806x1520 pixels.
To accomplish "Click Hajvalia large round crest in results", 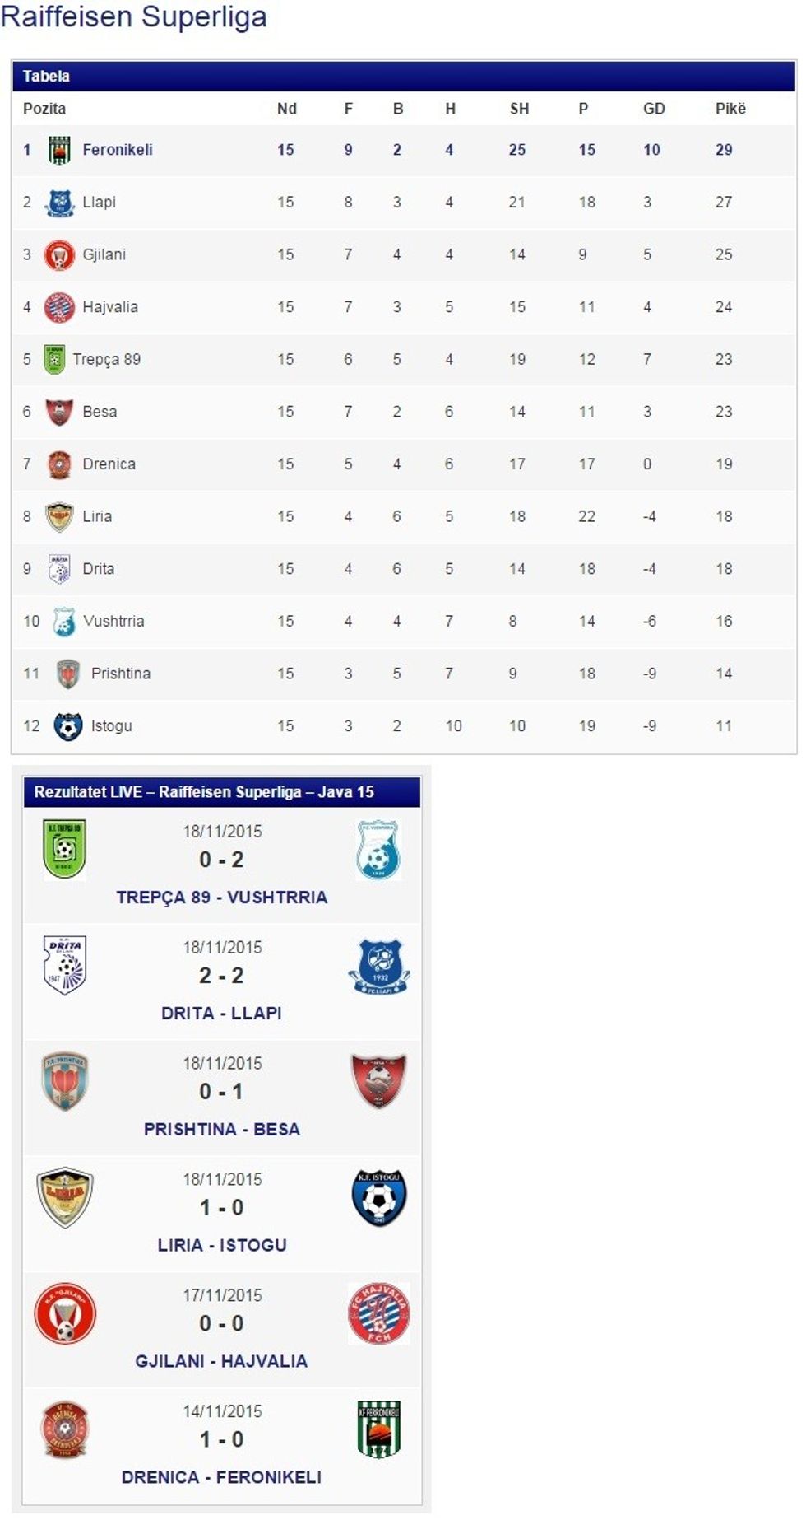I will tap(378, 1313).
